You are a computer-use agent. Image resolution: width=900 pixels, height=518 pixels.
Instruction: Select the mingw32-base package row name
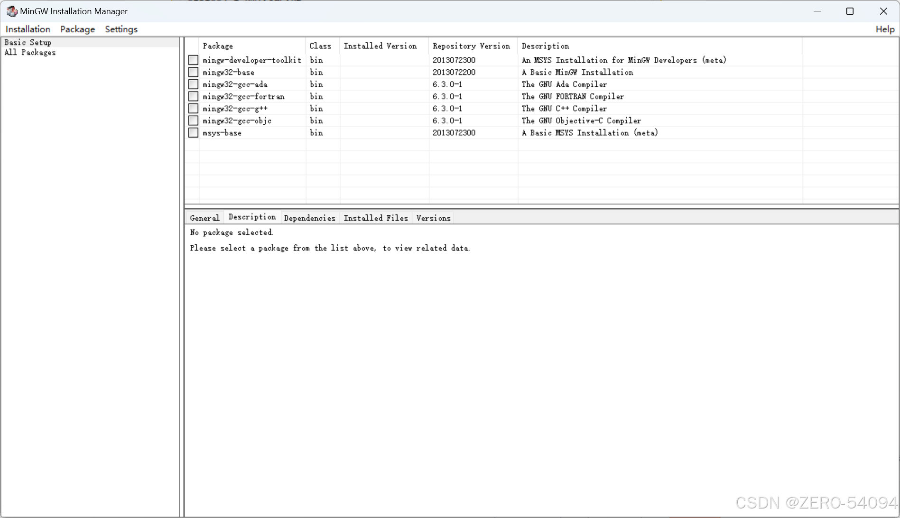click(x=228, y=72)
